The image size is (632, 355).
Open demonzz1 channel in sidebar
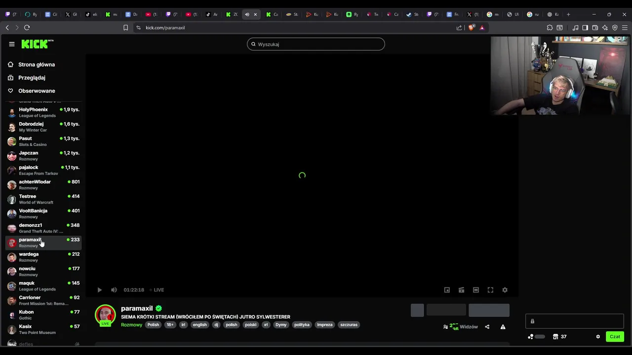point(43,228)
